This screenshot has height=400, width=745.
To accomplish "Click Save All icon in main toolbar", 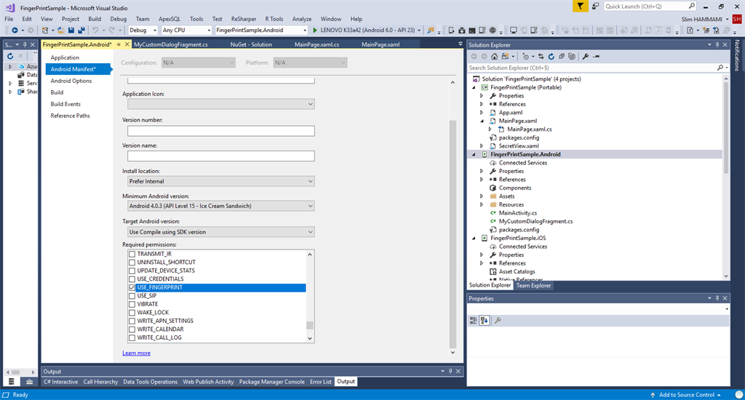I will coord(80,31).
